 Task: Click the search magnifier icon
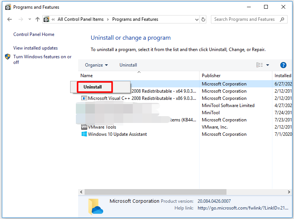pyautogui.click(x=282, y=19)
